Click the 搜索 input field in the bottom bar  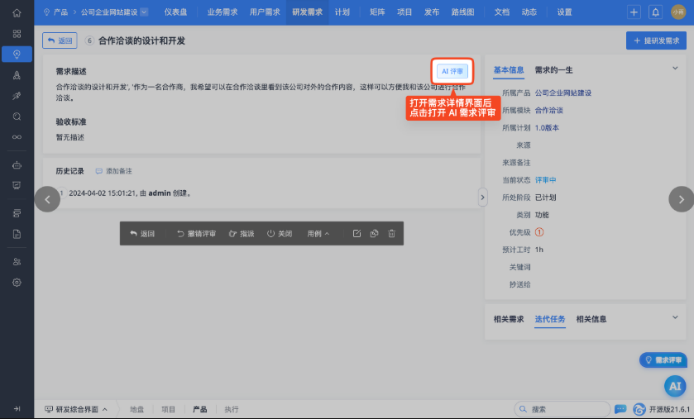coord(562,409)
